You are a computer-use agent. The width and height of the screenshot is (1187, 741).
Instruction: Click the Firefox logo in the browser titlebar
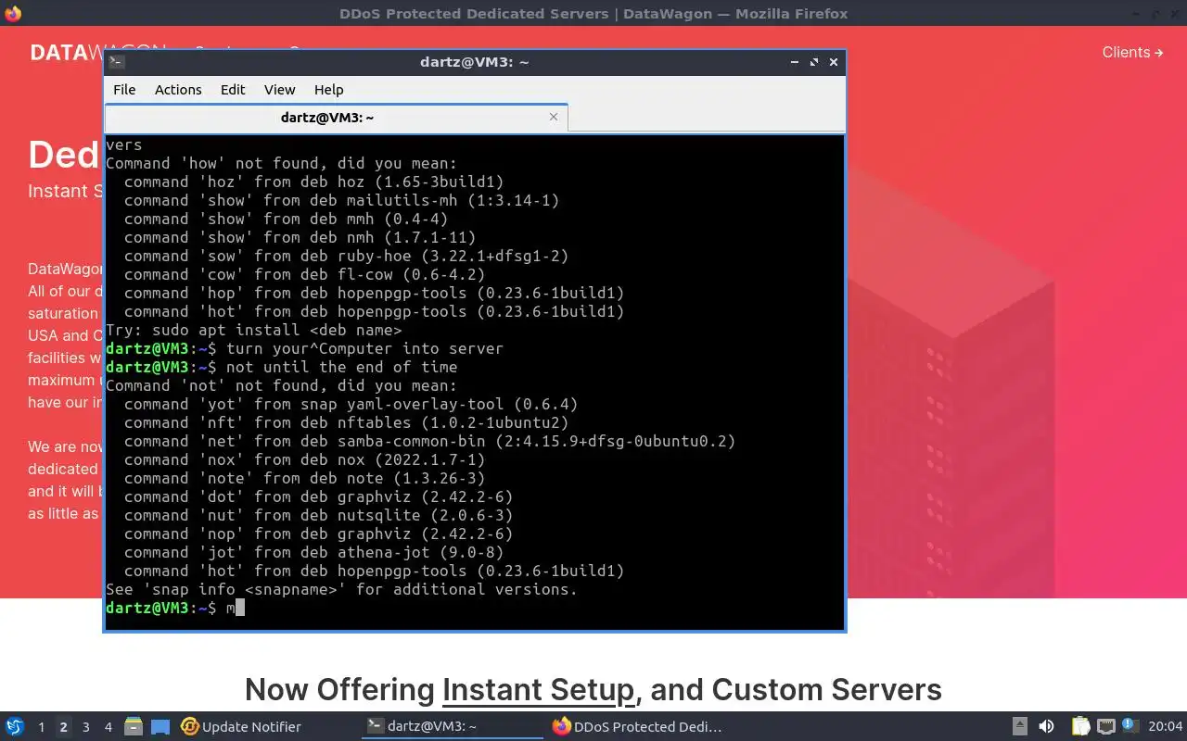tap(13, 13)
